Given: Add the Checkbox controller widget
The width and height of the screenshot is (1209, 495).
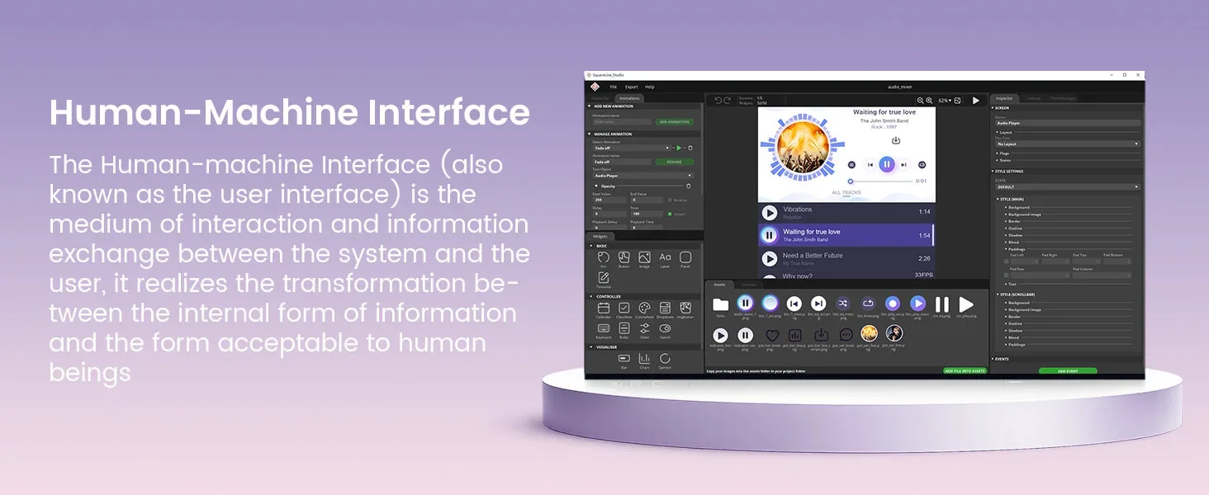Looking at the screenshot, I should click(x=624, y=308).
